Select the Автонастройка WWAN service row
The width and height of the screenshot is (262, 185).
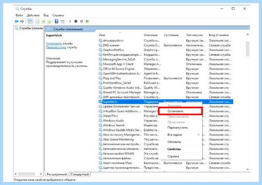coord(166,154)
